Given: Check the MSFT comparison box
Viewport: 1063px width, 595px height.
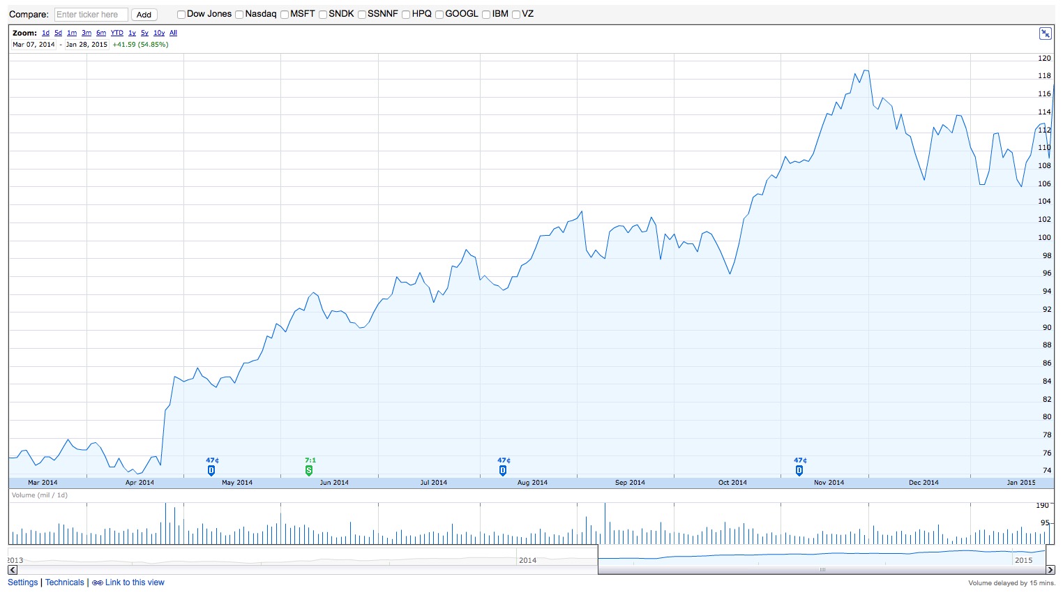Looking at the screenshot, I should coord(285,15).
